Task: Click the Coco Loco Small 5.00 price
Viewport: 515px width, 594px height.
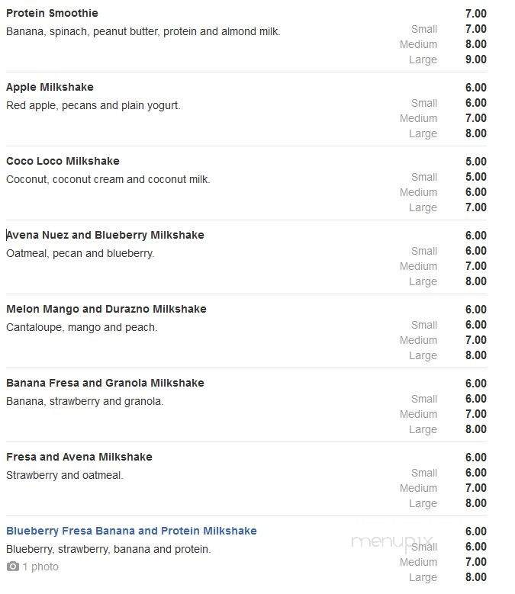Action: 476,177
